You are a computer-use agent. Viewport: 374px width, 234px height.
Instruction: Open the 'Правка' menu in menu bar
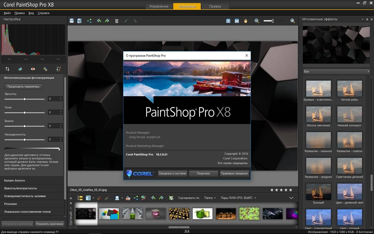click(x=19, y=13)
